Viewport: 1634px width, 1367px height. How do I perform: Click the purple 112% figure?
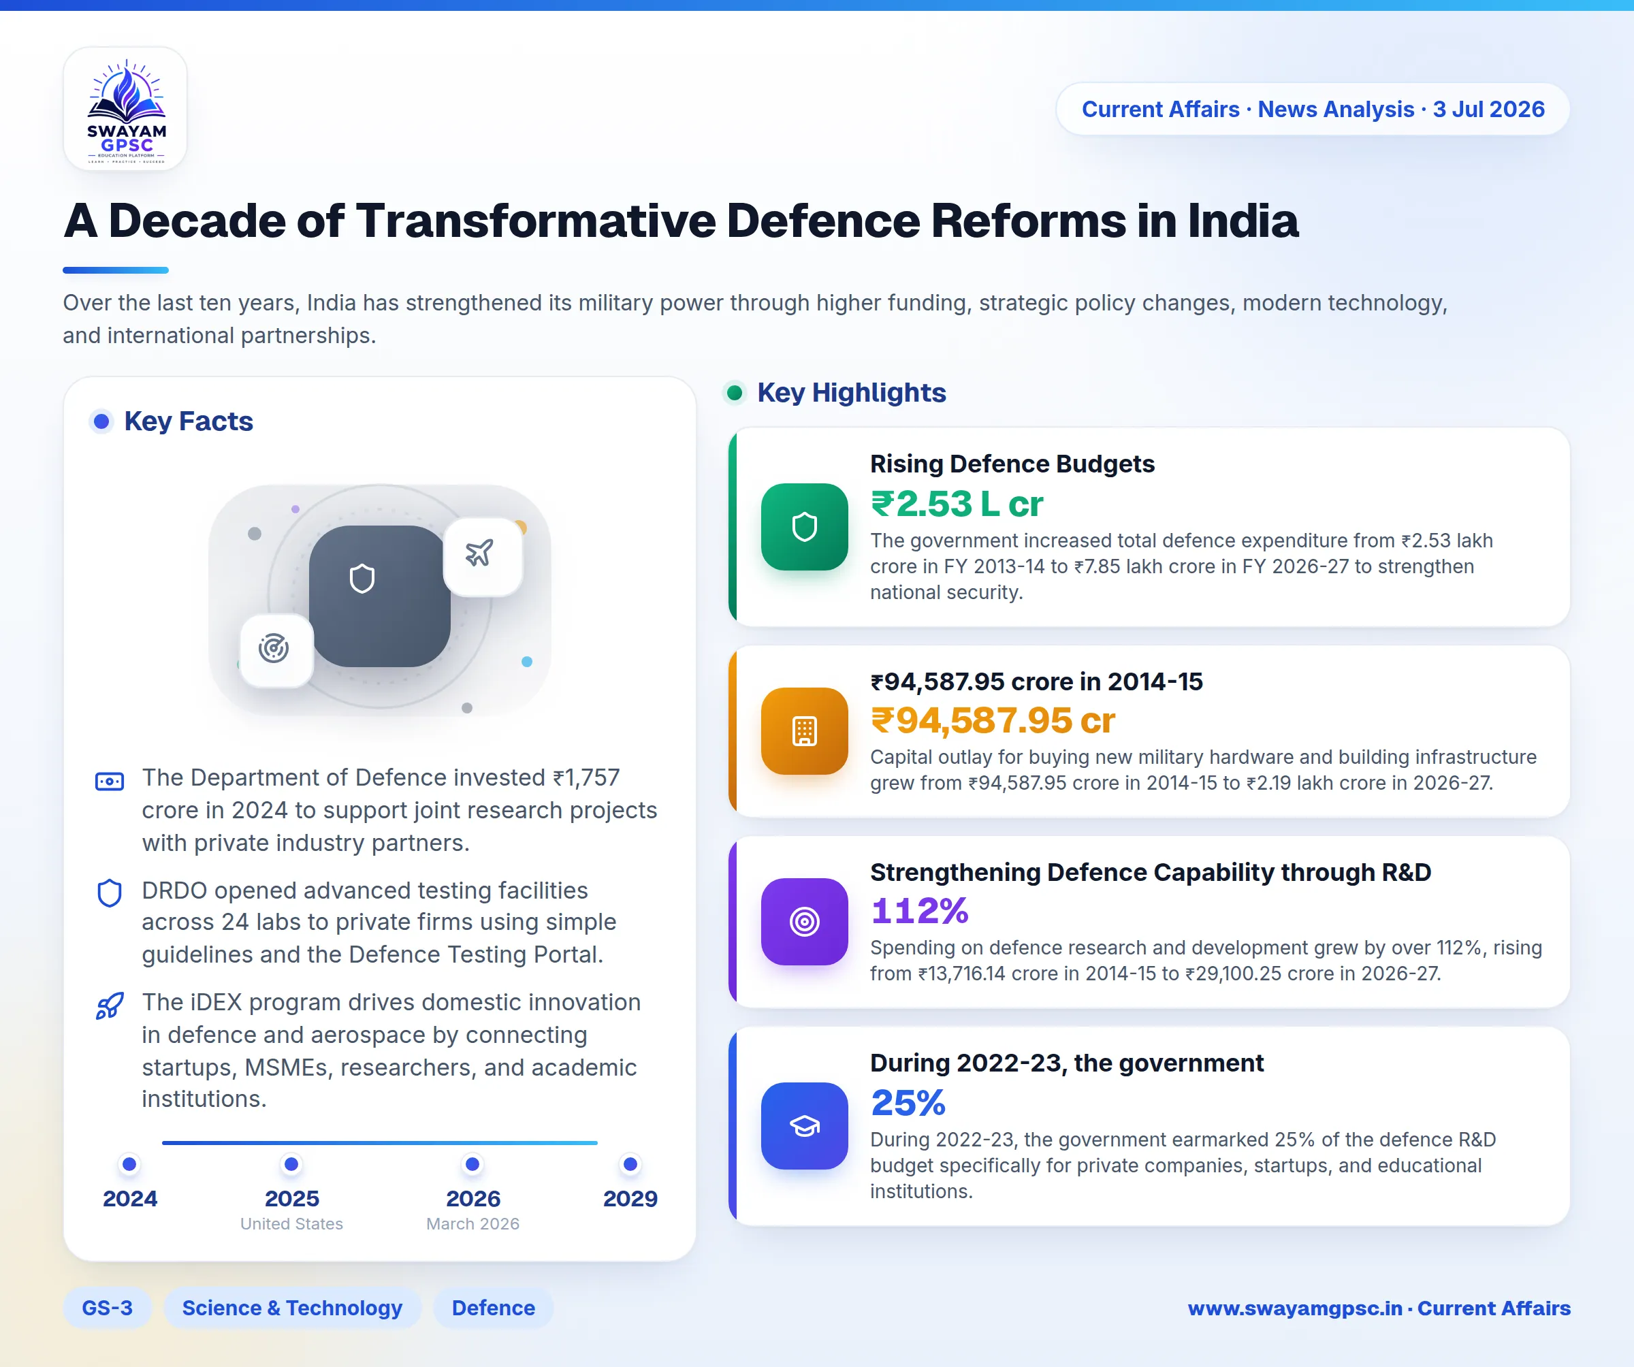point(919,911)
